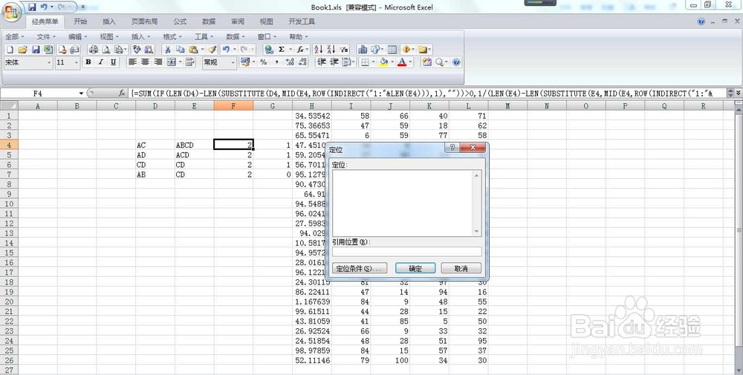This screenshot has width=743, height=375.
Task: Apply the yellow fill color bucket
Action: pos(383,62)
